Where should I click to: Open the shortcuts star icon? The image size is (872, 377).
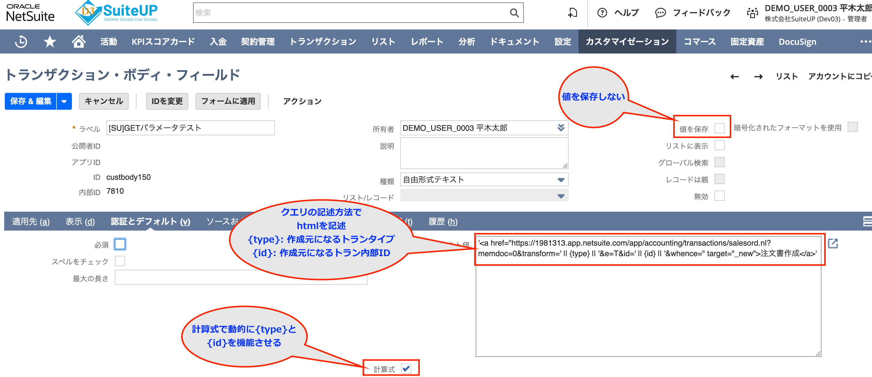click(50, 41)
